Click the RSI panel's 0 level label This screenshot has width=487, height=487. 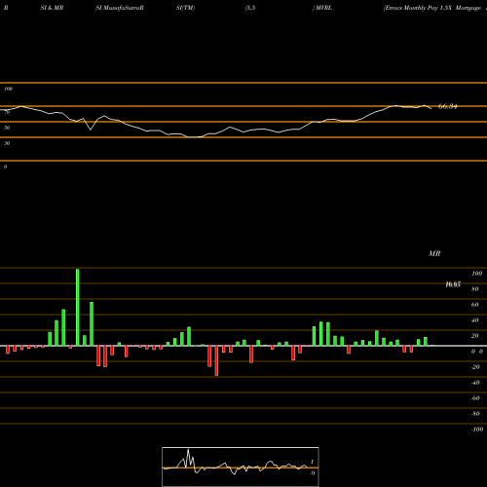click(x=6, y=167)
